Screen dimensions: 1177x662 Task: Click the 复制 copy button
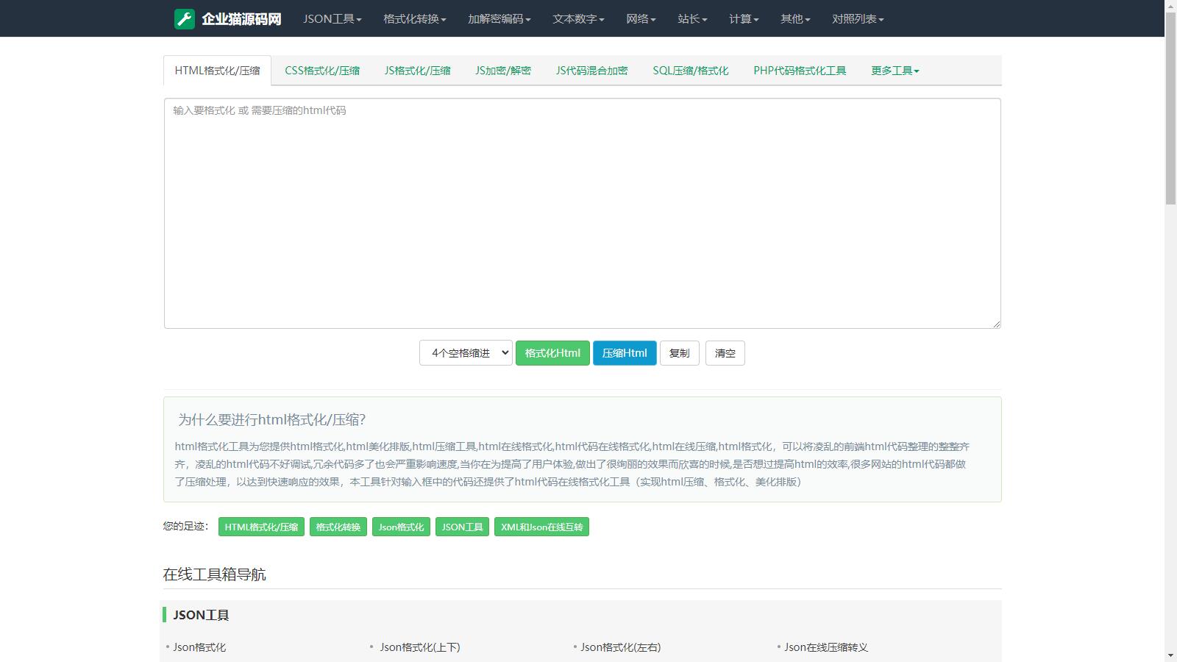[679, 353]
